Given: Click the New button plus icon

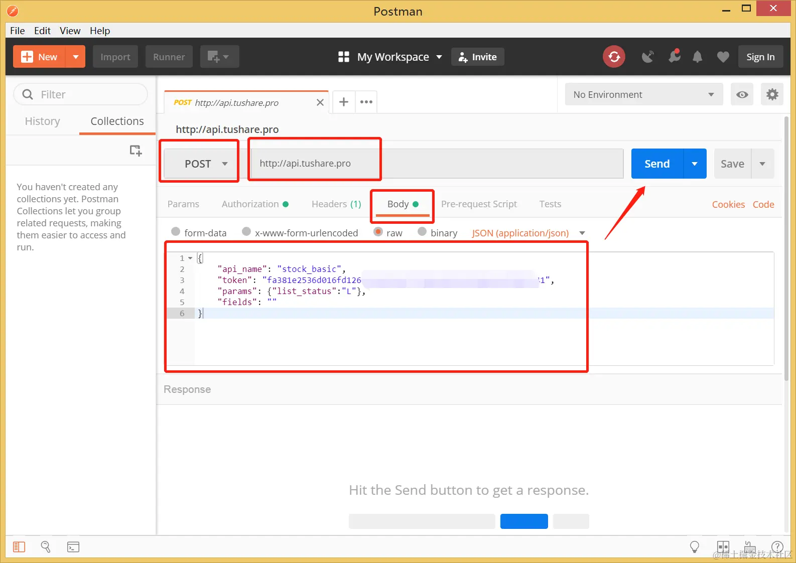Looking at the screenshot, I should [x=27, y=57].
